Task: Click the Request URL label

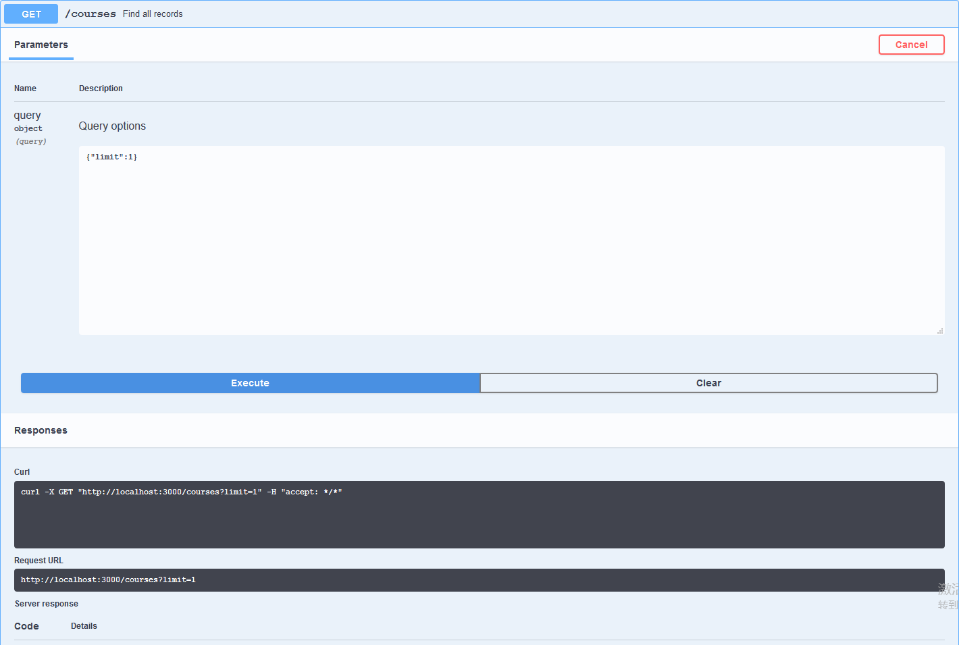Action: (x=38, y=561)
